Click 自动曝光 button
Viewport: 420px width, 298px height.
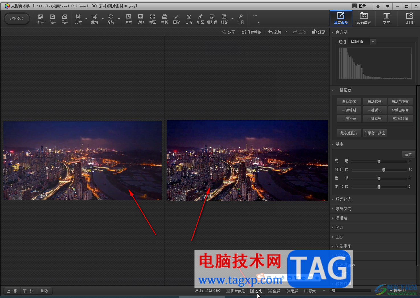coord(375,102)
